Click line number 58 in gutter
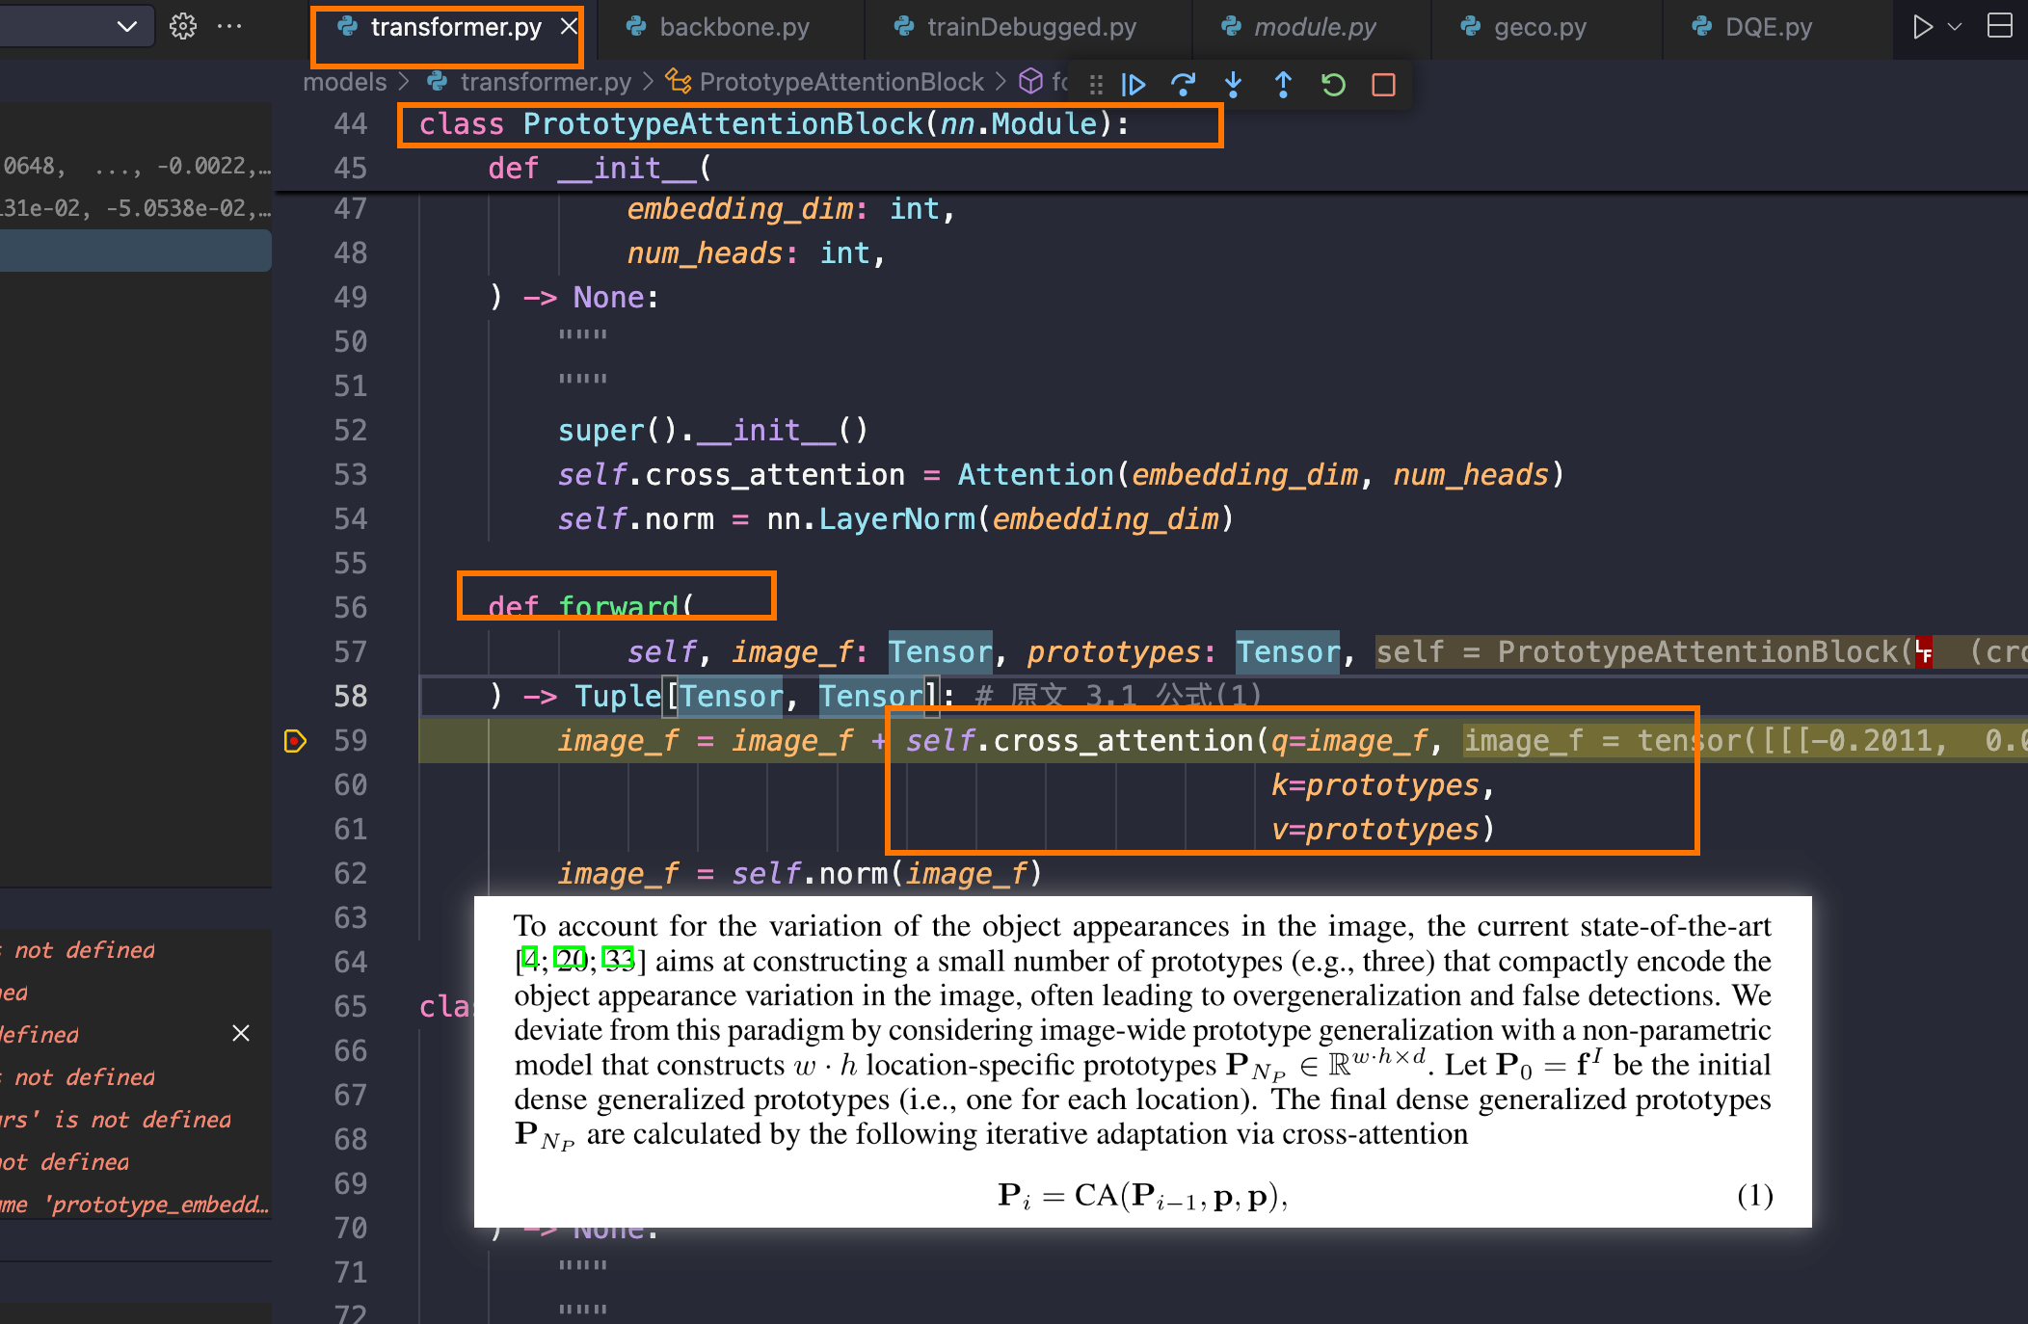The height and width of the screenshot is (1324, 2028). 351,696
